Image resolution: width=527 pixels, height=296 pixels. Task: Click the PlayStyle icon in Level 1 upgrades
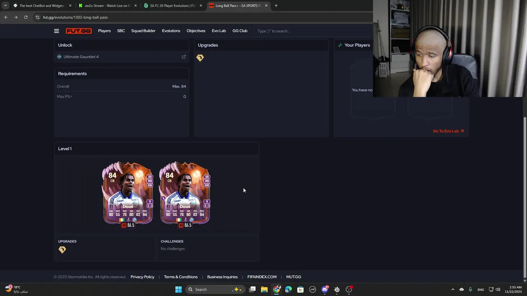pos(62,250)
